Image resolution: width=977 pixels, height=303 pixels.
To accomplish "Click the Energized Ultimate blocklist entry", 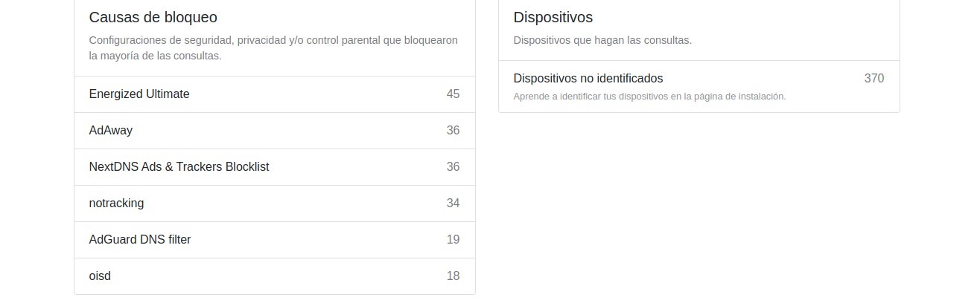I will click(x=139, y=94).
